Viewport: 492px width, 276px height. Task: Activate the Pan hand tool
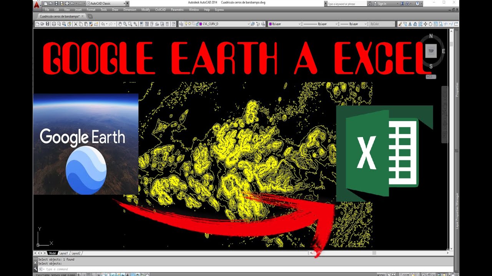pos(120,24)
